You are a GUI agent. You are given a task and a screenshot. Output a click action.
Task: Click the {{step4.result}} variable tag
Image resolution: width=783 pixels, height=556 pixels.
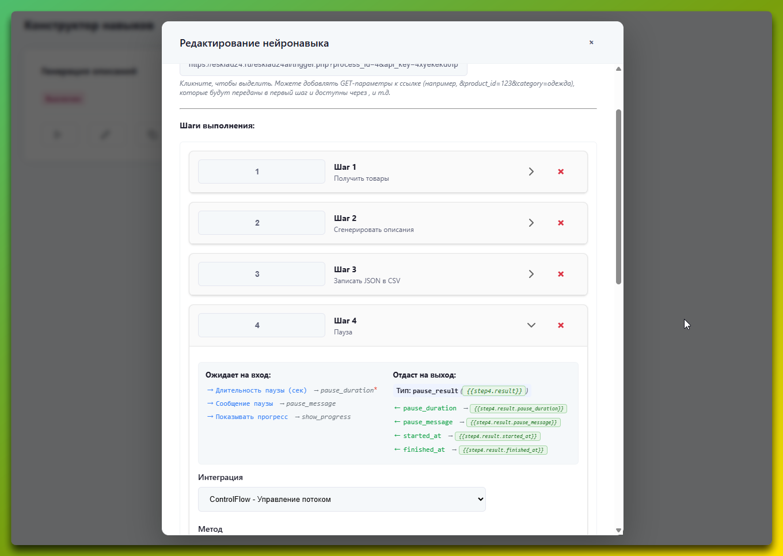494,391
